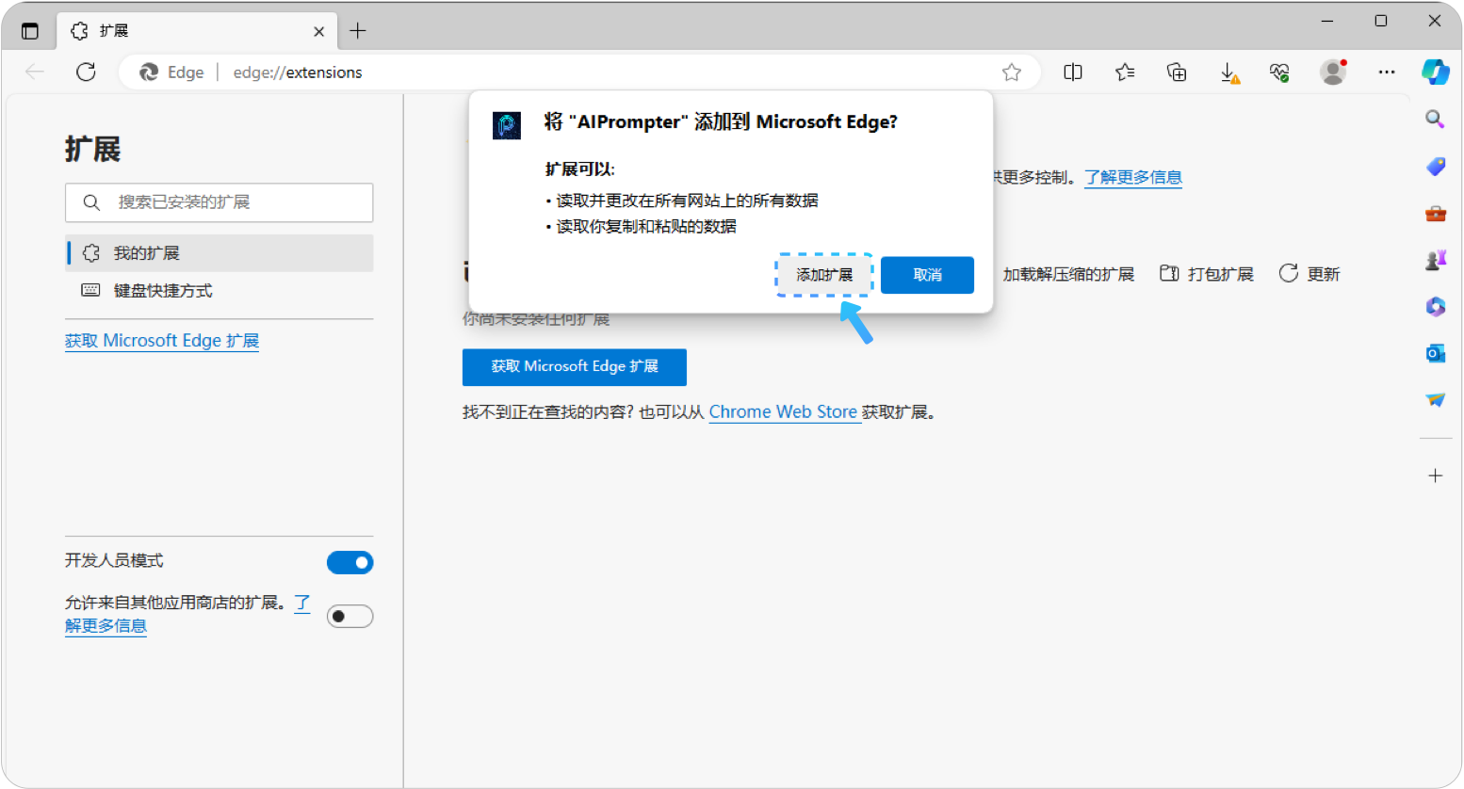The width and height of the screenshot is (1464, 789).
Task: Add current page to favorites star
Action: coord(1011,72)
